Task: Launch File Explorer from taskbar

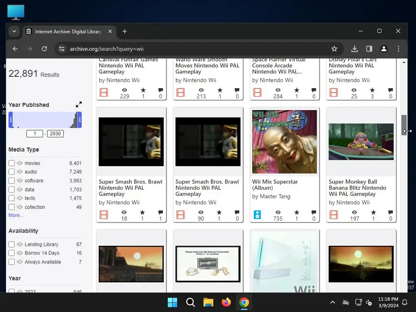Action: (x=208, y=302)
